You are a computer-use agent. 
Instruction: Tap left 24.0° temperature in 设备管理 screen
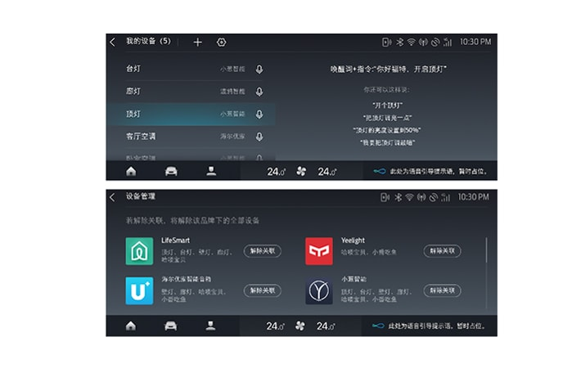click(275, 326)
